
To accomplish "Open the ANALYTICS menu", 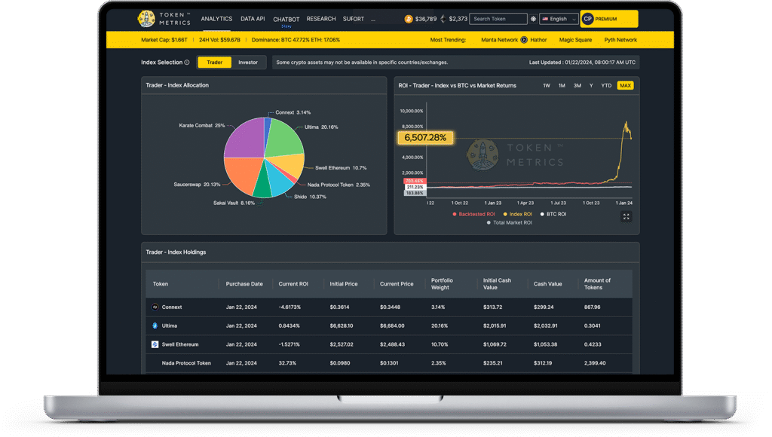I will (216, 19).
